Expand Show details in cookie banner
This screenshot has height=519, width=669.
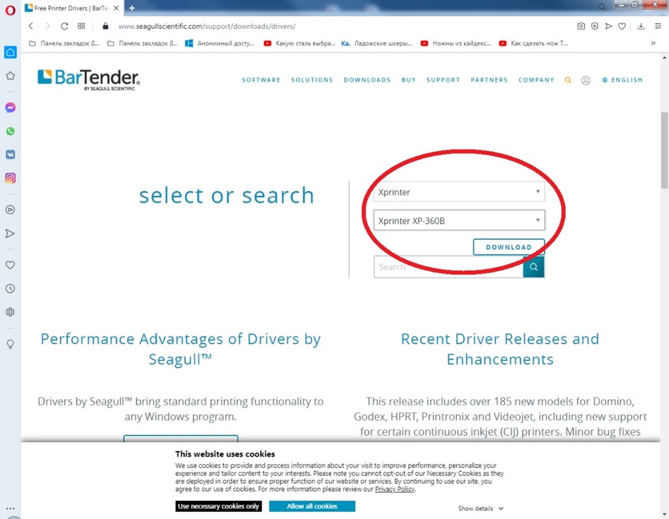(x=481, y=508)
